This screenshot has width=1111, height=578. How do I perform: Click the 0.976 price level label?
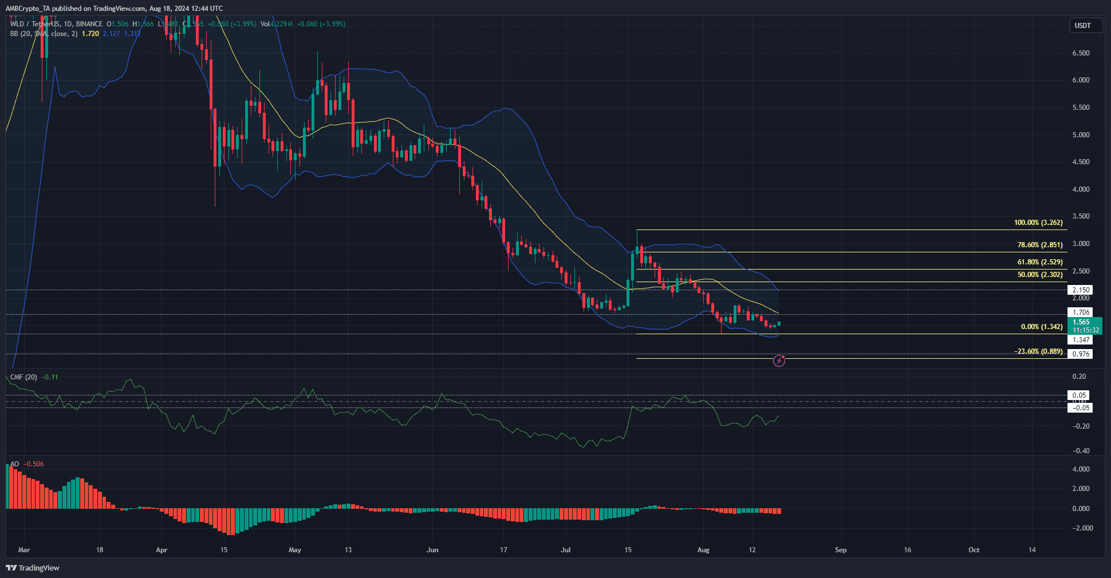[x=1081, y=354]
